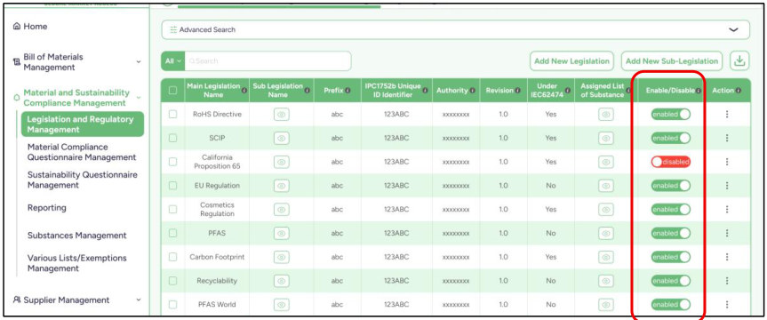The image size is (767, 320).
Task: Open action menu for RoHS Directive
Action: click(727, 114)
